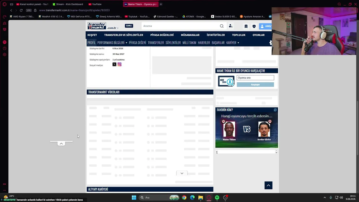Open the MİLLİ TAKIM player tab
Image resolution: width=359 pixels, height=202 pixels.
(189, 43)
